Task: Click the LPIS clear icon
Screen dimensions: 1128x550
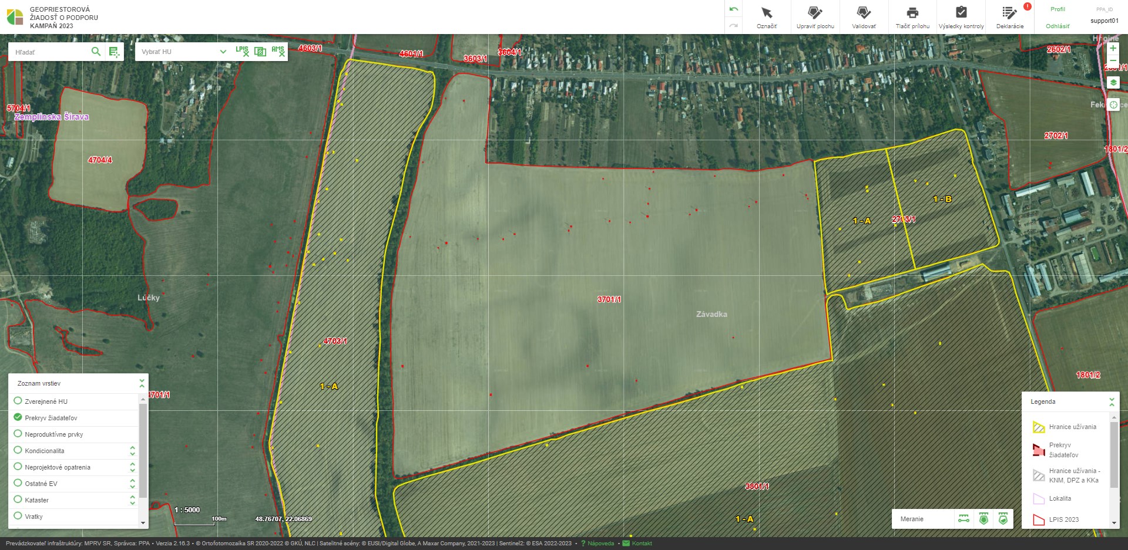Action: [242, 51]
